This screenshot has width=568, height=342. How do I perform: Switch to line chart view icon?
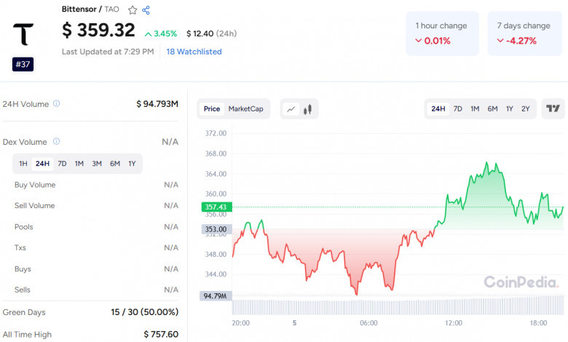click(291, 109)
